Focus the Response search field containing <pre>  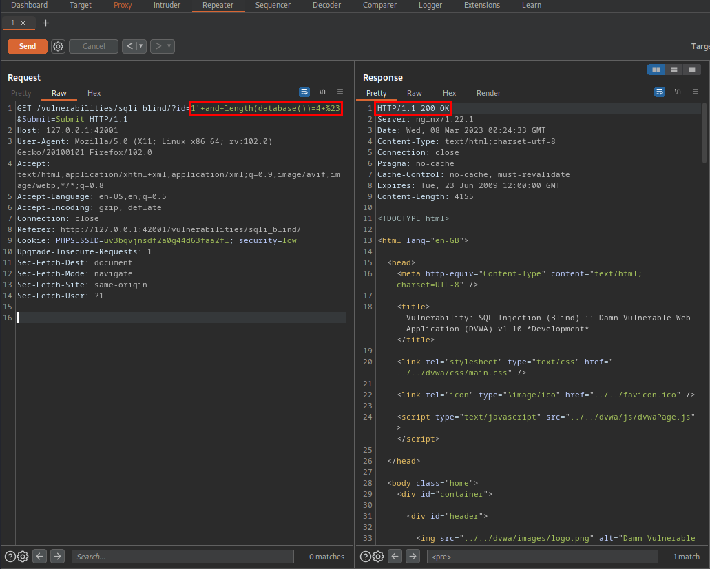[x=543, y=557]
